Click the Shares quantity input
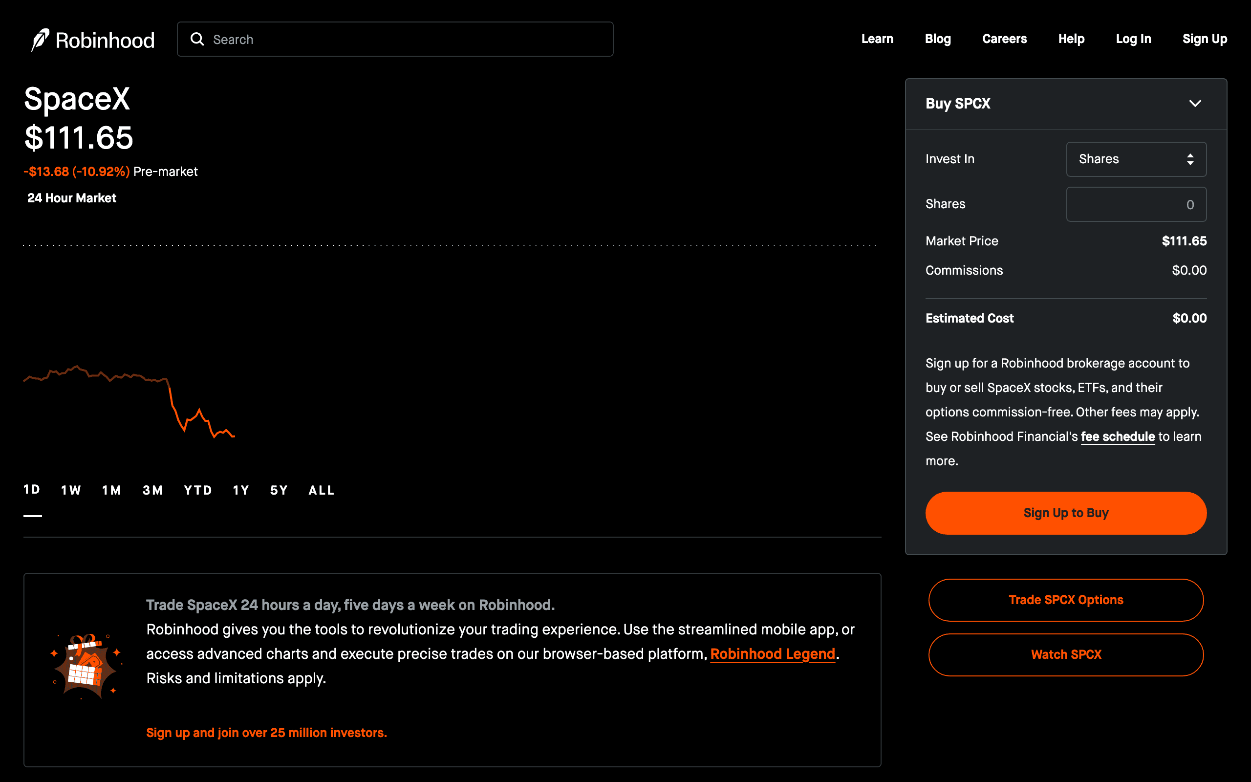The image size is (1251, 782). click(x=1136, y=204)
